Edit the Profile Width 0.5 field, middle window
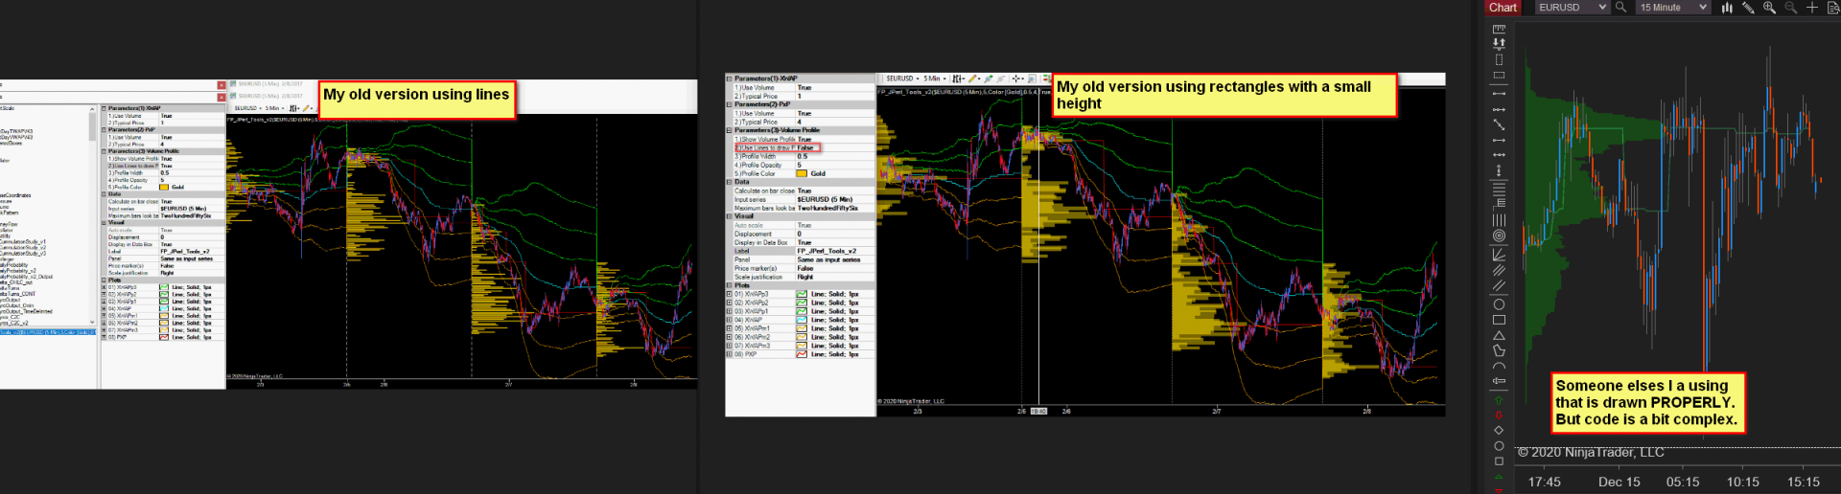Screen dimensions: 1841x494 pos(835,156)
